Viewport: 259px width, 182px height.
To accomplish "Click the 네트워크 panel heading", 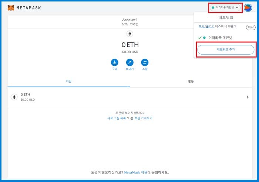I will point(226,17).
